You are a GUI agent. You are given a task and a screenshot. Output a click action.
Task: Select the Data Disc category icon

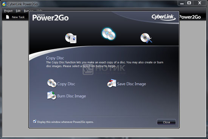coord(71,38)
